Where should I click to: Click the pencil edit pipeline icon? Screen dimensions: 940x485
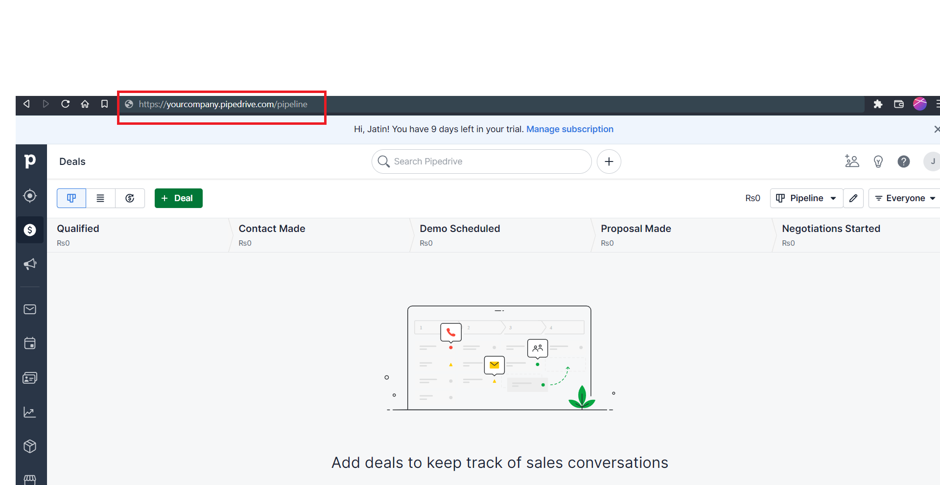tap(853, 198)
